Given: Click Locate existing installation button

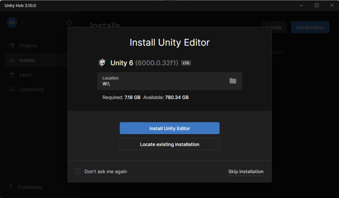Looking at the screenshot, I should 169,144.
